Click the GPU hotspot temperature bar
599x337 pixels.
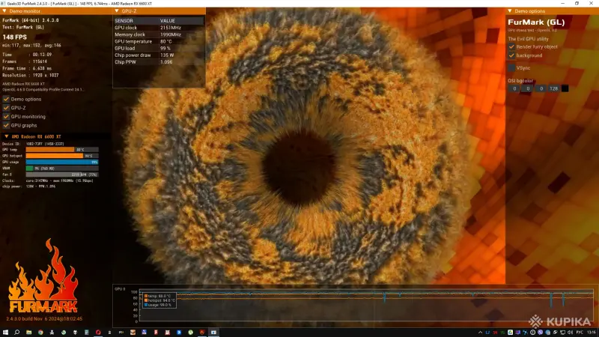[55, 156]
